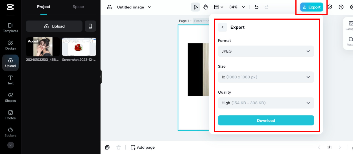Click the cloud save status icon
The image size is (353, 154).
110,7
